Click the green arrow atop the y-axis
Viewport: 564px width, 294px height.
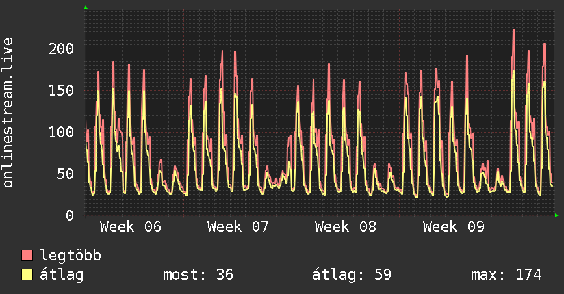[86, 8]
